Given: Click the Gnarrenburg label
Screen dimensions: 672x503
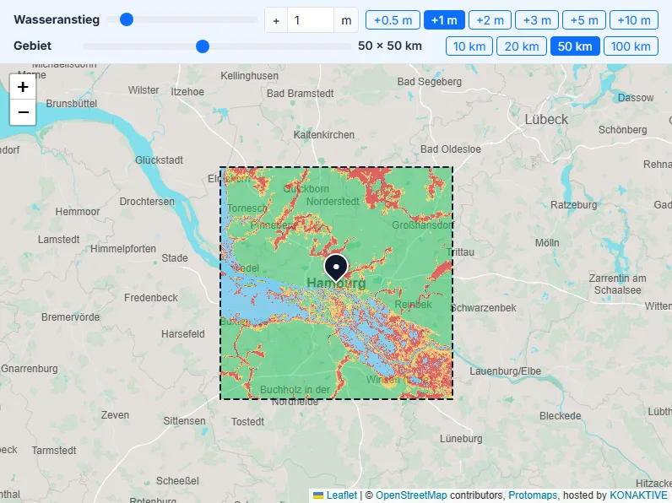Looking at the screenshot, I should (30, 369).
